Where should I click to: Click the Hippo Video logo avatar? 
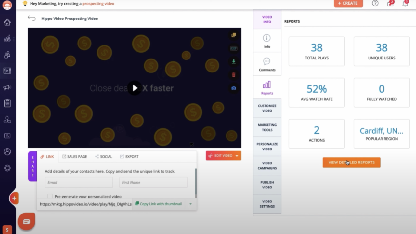pos(7,5)
